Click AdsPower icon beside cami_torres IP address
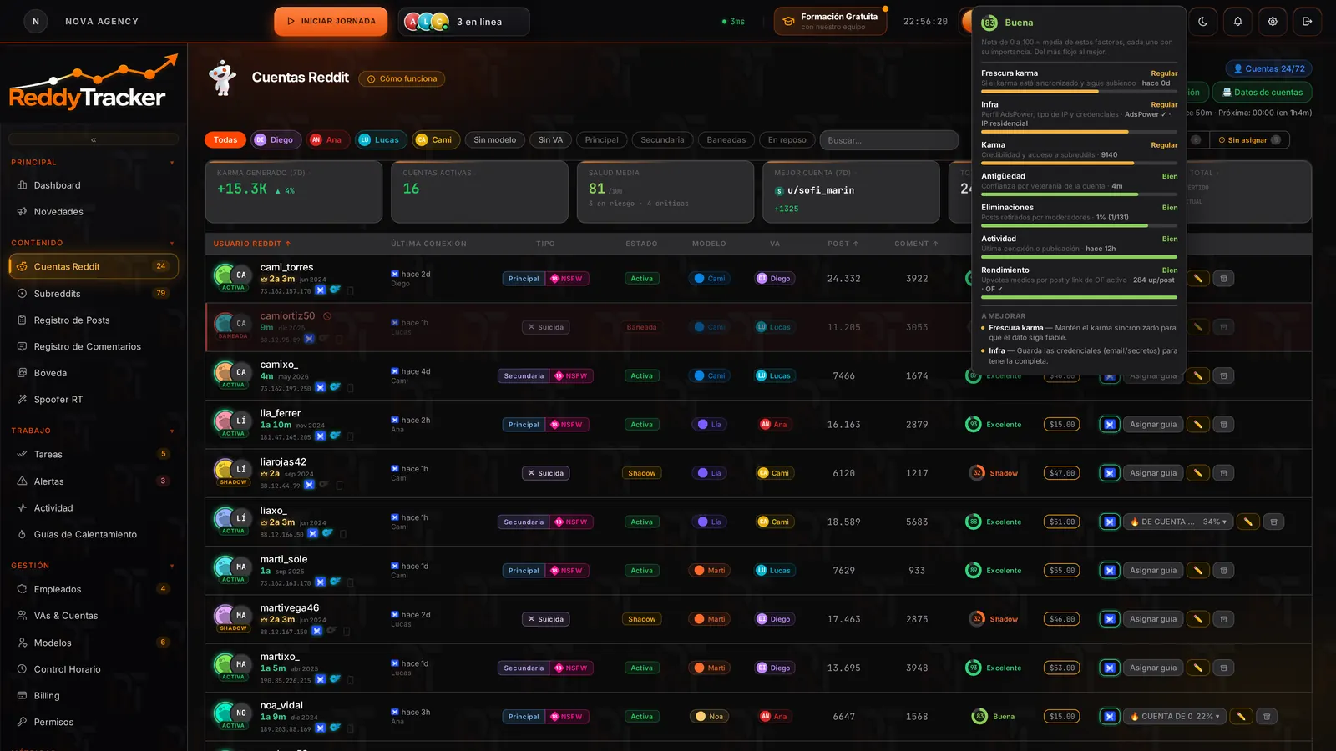This screenshot has height=751, width=1336. 321,290
